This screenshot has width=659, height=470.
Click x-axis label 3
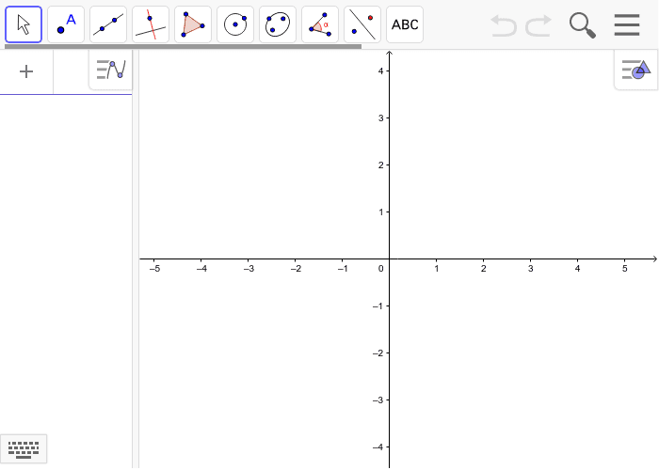(x=530, y=269)
